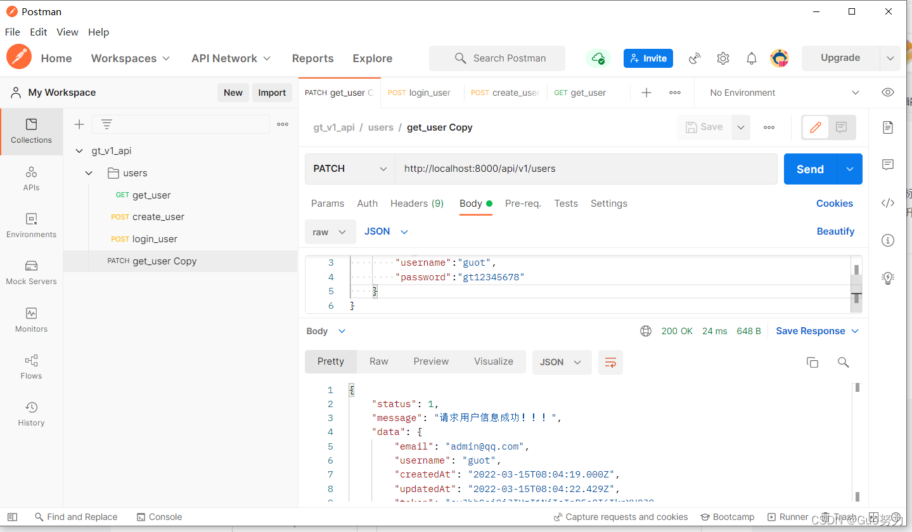
Task: Switch to build mode pencil icon
Action: pyautogui.click(x=816, y=127)
